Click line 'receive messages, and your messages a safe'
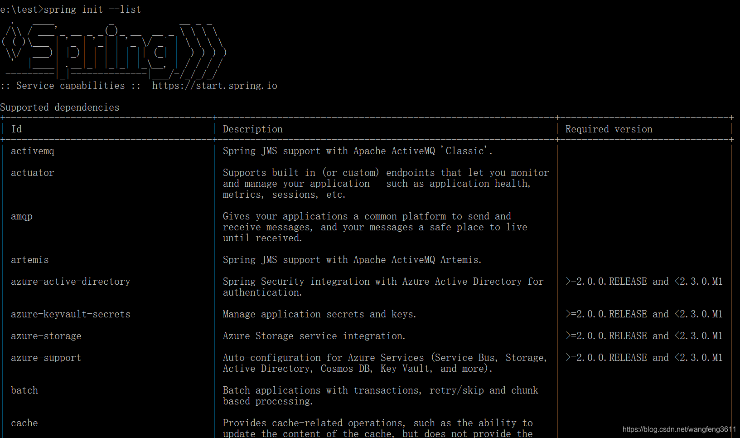This screenshot has width=740, height=438. (x=375, y=227)
